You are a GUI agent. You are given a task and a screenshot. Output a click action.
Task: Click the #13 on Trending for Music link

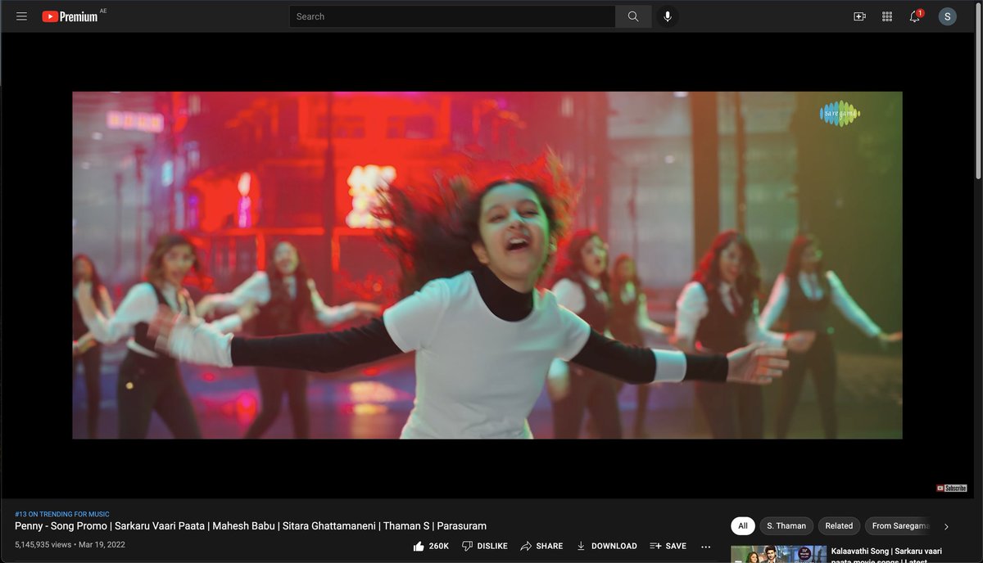[62, 514]
